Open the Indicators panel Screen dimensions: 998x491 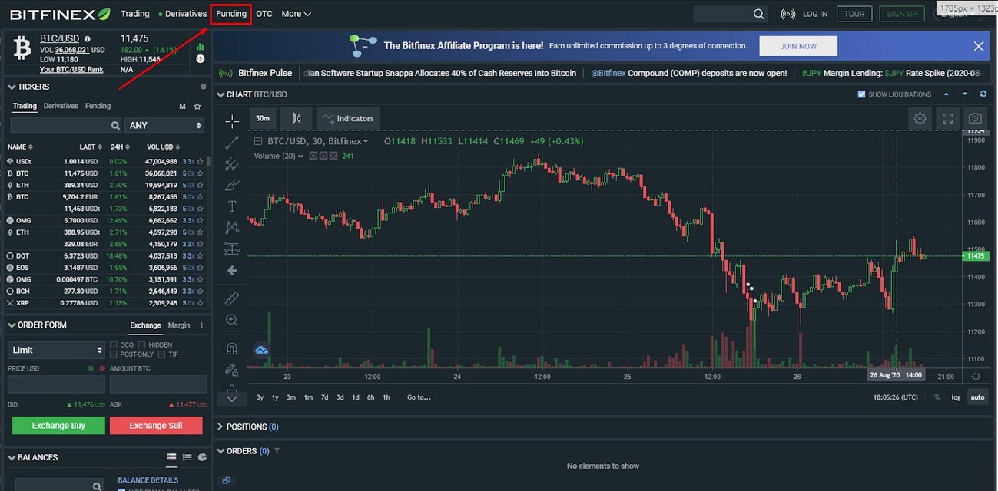pos(348,118)
